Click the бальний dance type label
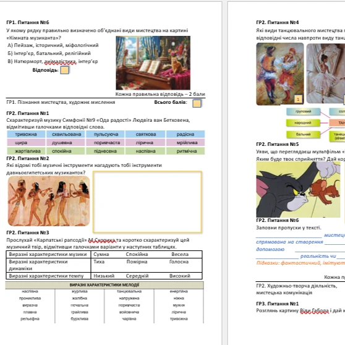The image size is (345, 345). tap(303, 134)
